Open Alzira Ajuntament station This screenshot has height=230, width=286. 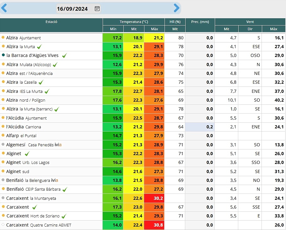[x=24, y=38]
